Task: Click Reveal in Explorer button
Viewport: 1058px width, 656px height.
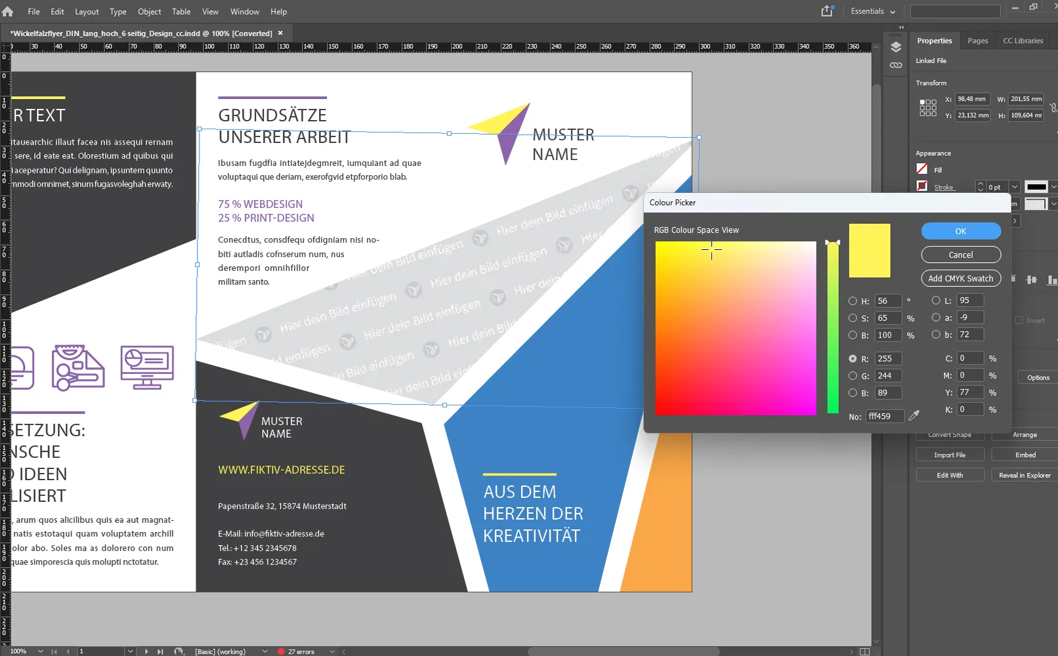Action: point(1025,475)
